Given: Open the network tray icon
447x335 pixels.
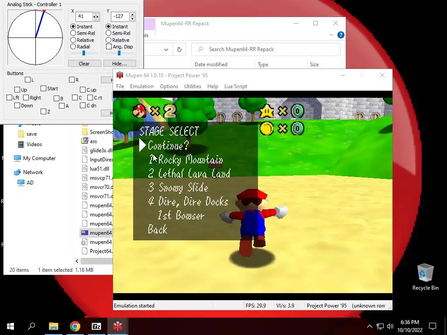Looking at the screenshot, I should [380, 326].
